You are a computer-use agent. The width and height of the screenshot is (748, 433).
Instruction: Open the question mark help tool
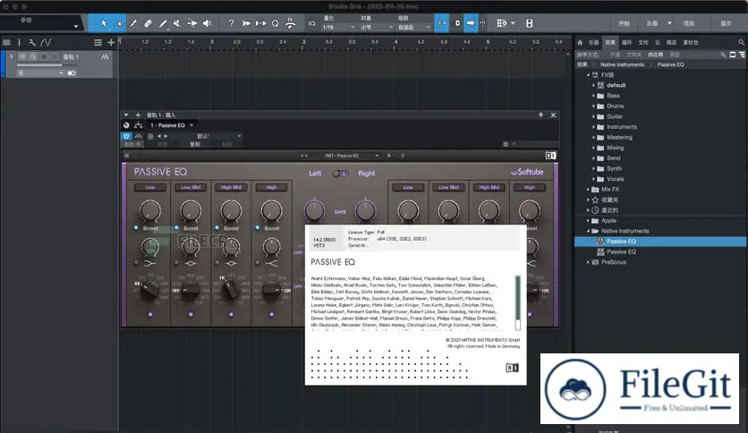(x=231, y=23)
